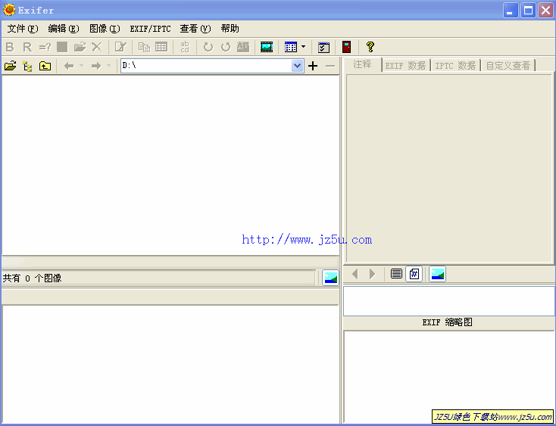556x426 pixels.
Task: Switch to the IPTC 数据 tab
Action: coord(455,66)
